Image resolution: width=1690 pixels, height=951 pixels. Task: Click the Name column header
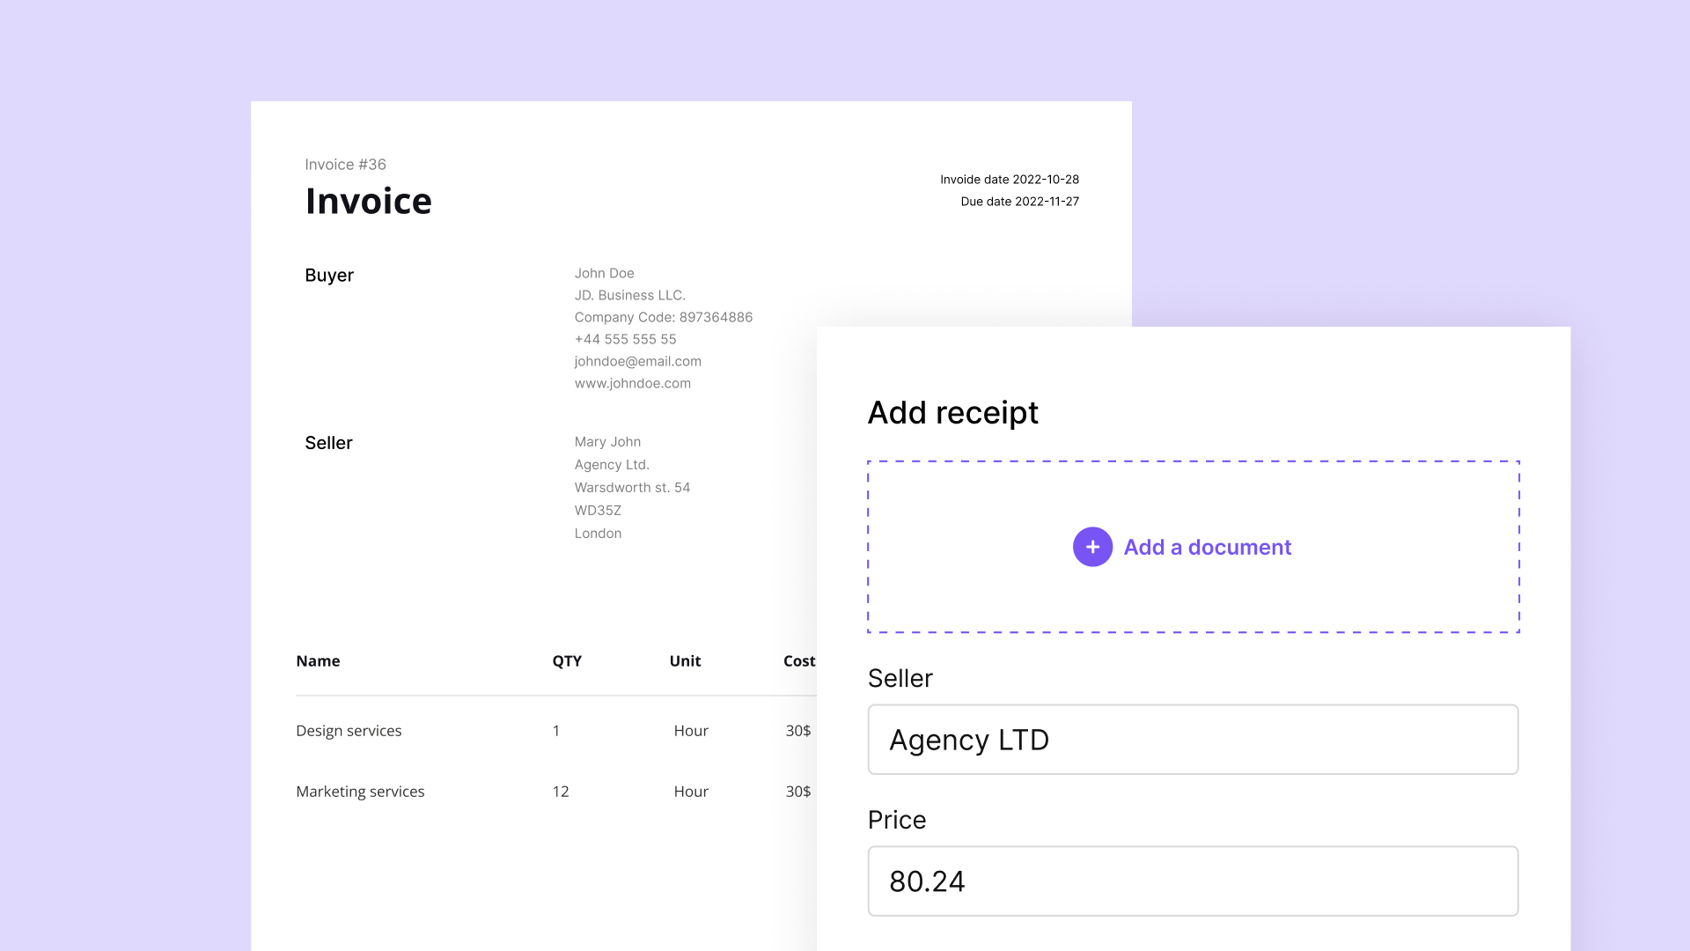click(x=318, y=661)
